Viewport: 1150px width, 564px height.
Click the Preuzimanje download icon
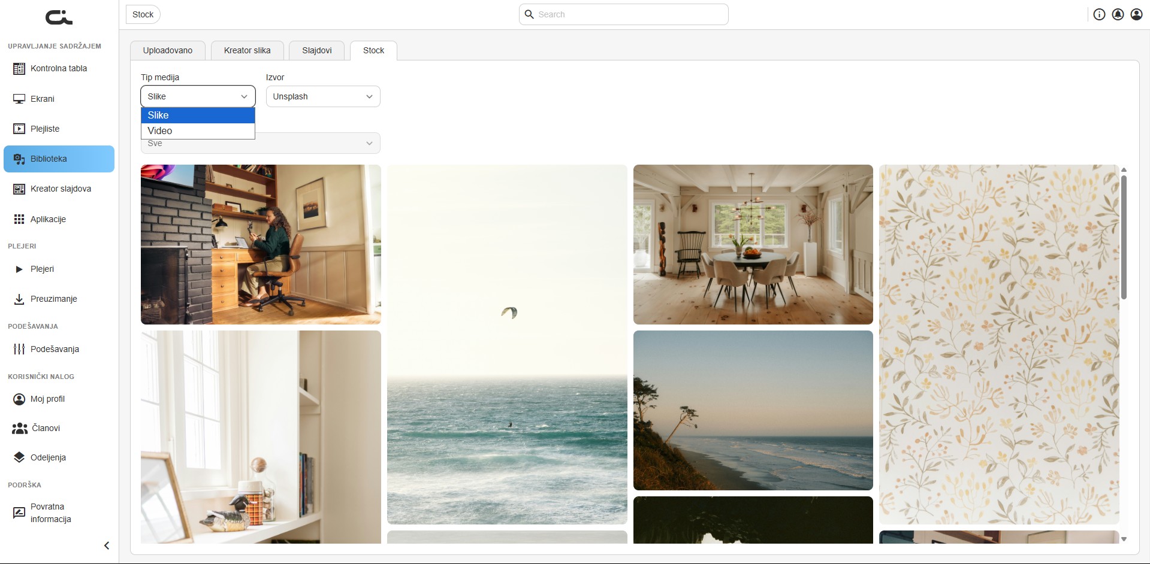tap(19, 299)
